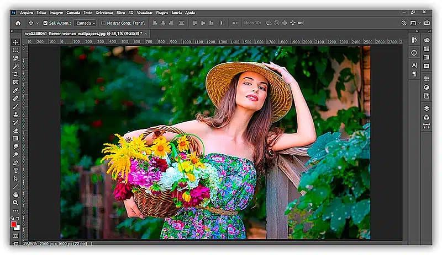Image resolution: width=442 pixels, height=255 pixels.
Task: Align horizontal centers of layers
Action: click(163, 23)
